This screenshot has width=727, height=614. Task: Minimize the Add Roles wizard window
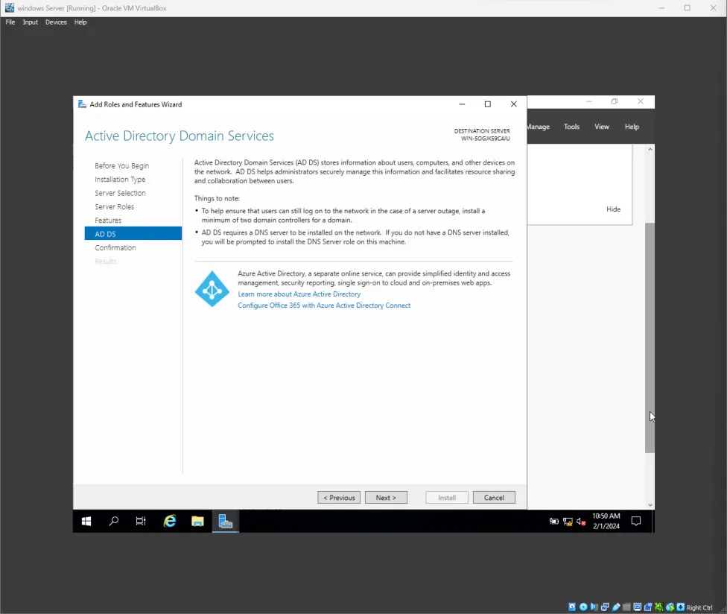point(462,104)
